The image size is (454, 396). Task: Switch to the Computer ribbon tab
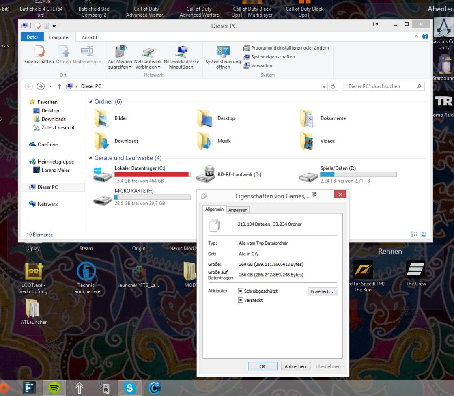[59, 37]
